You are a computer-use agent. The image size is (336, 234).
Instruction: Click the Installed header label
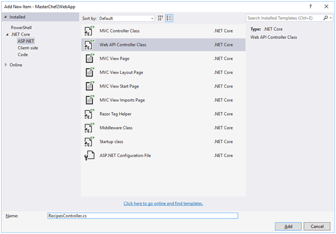[17, 17]
